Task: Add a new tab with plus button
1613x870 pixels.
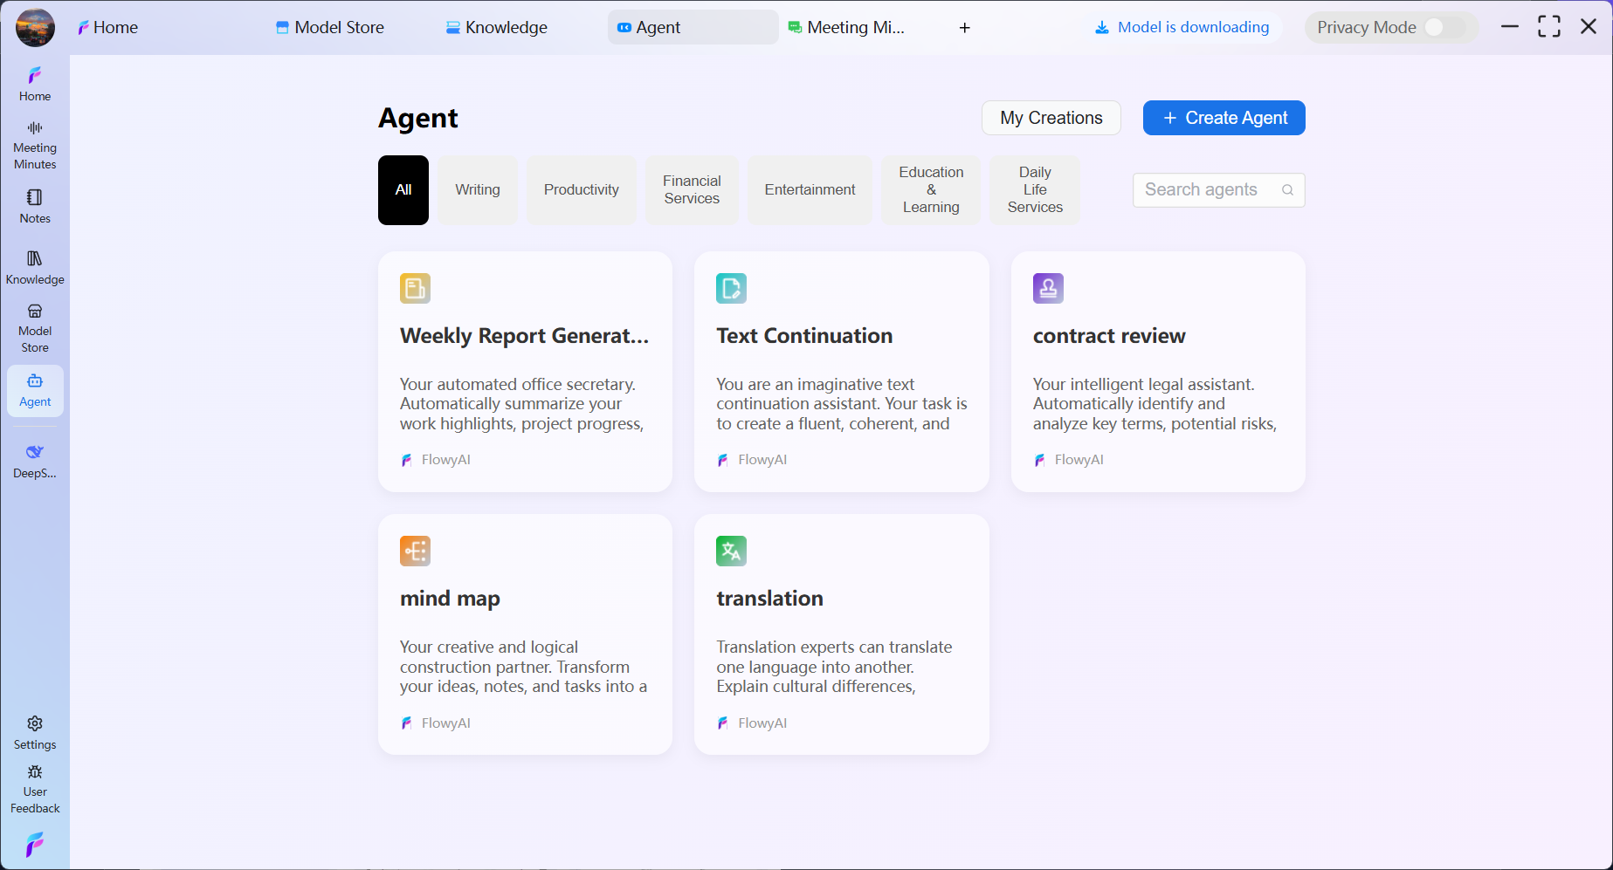Action: [965, 28]
